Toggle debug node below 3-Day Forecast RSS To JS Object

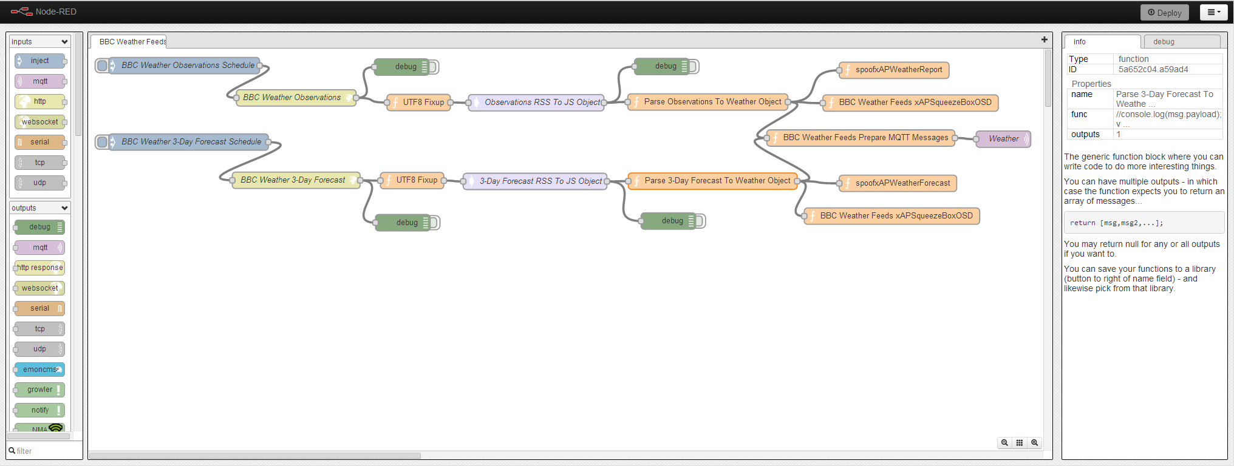tap(701, 221)
